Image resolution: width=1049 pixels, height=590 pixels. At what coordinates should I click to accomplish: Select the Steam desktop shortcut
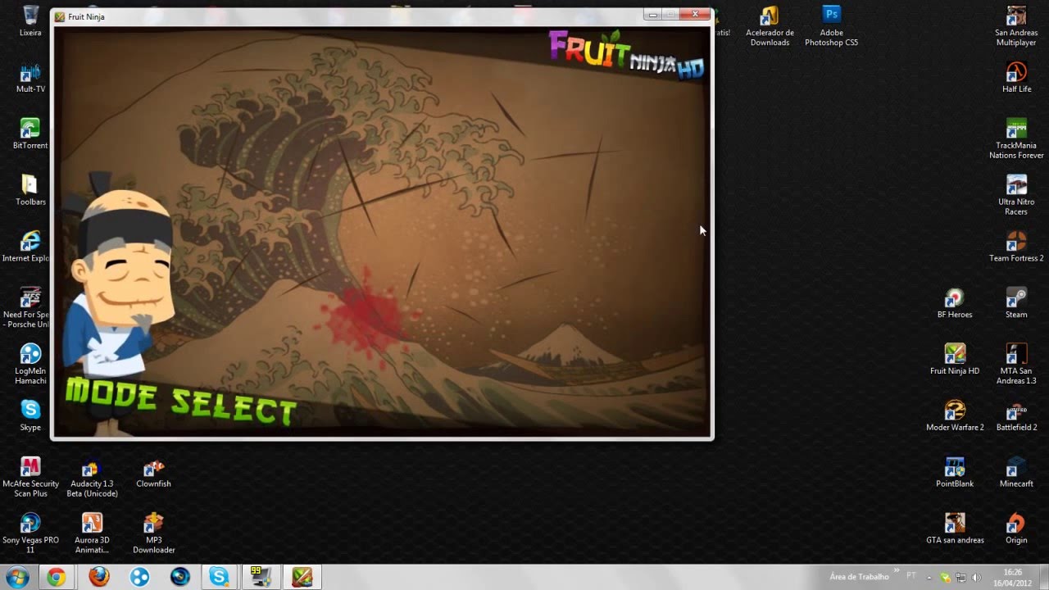pos(1016,303)
